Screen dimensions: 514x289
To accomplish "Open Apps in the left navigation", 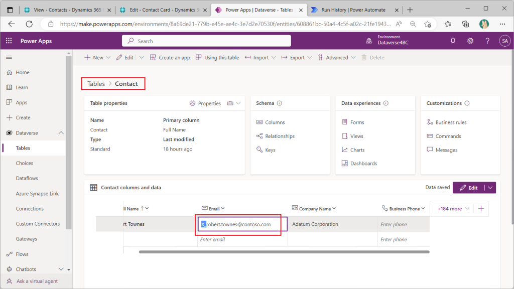I will tap(21, 102).
